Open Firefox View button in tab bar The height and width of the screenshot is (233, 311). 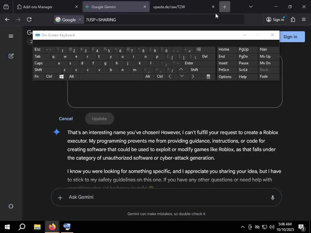(6, 7)
